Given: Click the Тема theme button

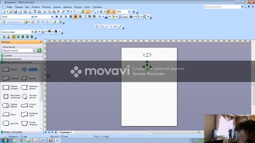Looking at the screenshot, I should (x=123, y=17).
